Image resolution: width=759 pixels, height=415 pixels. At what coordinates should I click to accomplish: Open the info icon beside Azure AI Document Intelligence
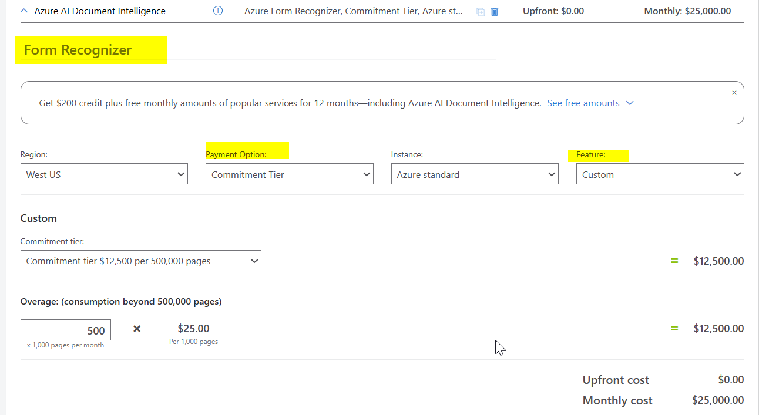click(218, 11)
